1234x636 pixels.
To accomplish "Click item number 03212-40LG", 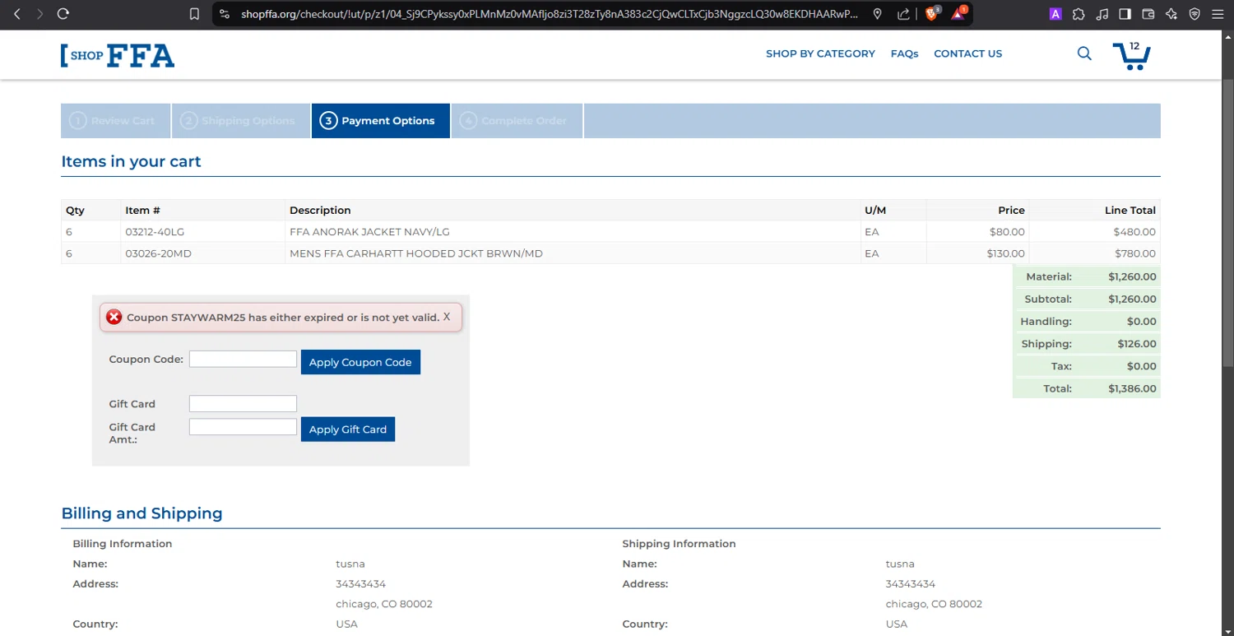I will pyautogui.click(x=155, y=232).
